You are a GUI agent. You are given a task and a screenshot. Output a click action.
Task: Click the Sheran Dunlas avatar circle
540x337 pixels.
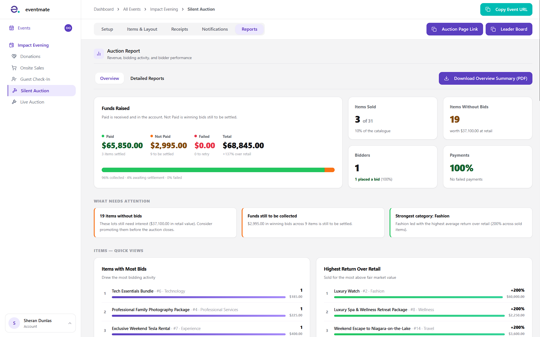coord(14,323)
